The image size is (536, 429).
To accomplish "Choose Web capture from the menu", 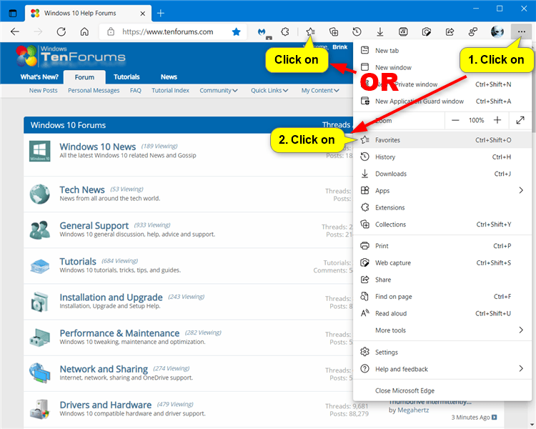I will pyautogui.click(x=442, y=262).
